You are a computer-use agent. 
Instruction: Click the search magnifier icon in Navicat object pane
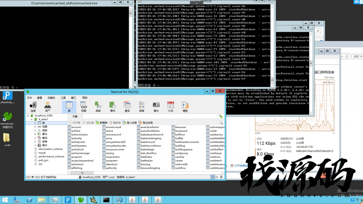(x=221, y=123)
